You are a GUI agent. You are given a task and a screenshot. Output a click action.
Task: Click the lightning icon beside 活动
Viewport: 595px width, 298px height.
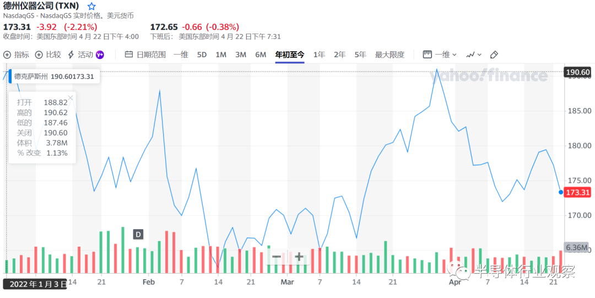click(71, 55)
